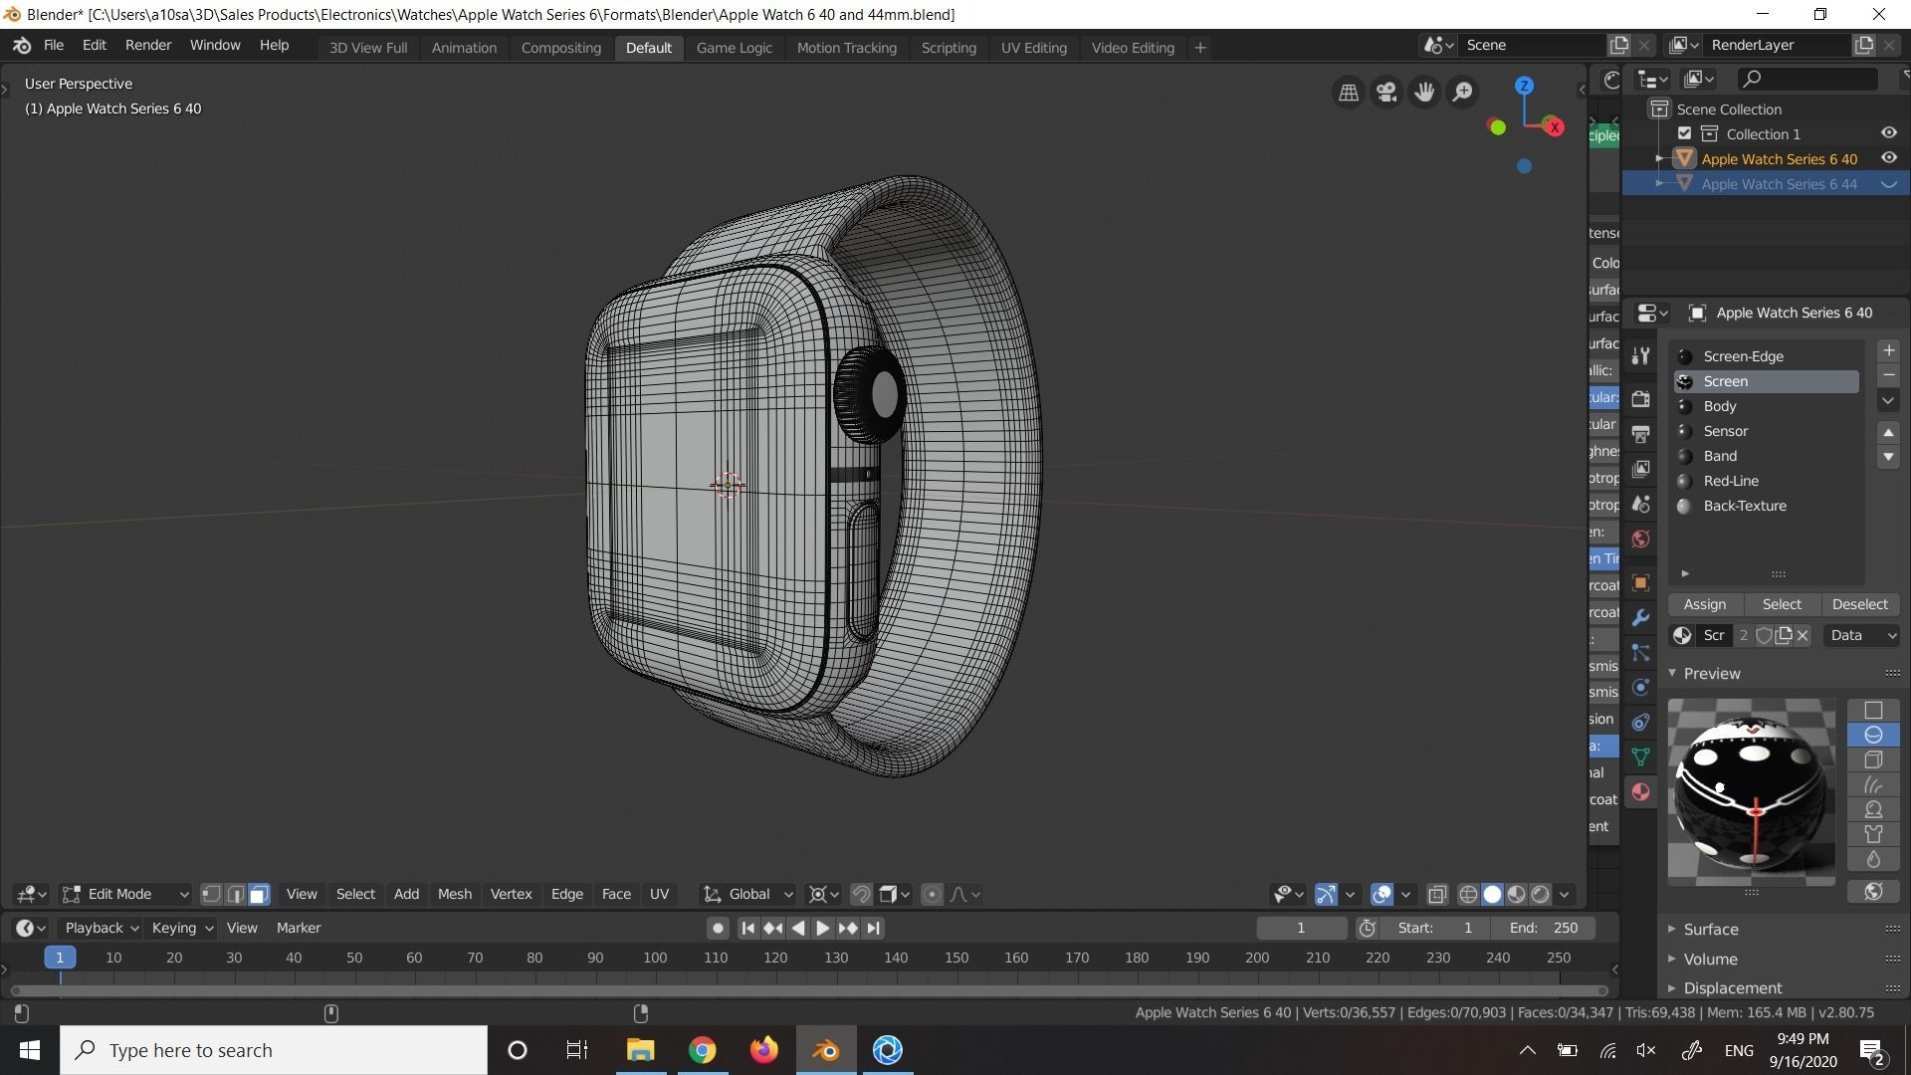Select face select mode

[259, 894]
